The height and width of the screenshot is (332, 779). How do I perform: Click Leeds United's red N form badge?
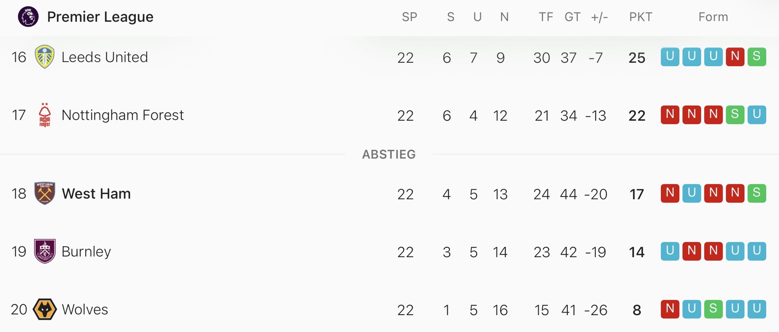(x=735, y=57)
